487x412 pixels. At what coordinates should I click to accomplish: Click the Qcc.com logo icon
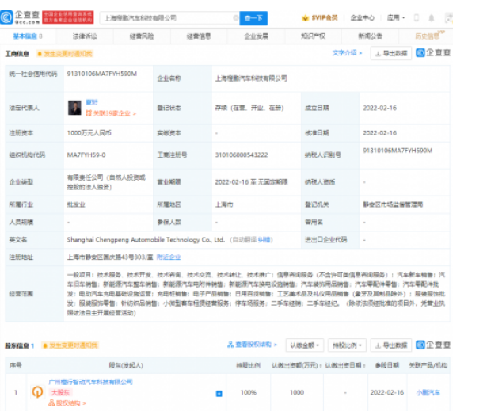[6, 17]
